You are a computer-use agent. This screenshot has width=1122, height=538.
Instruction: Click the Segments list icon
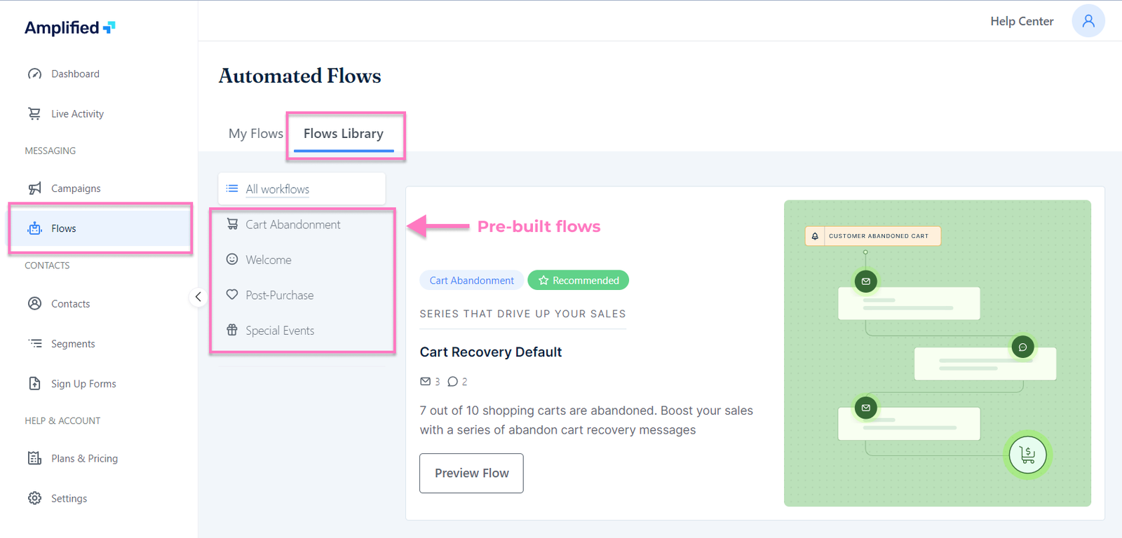pos(34,343)
